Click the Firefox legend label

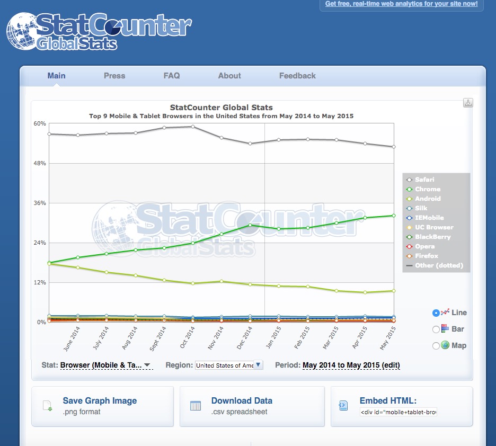point(427,256)
